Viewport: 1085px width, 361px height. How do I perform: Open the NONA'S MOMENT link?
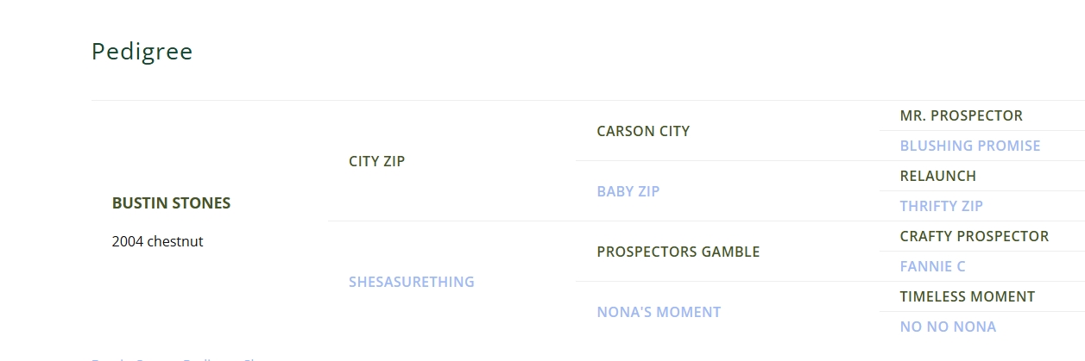tap(659, 312)
